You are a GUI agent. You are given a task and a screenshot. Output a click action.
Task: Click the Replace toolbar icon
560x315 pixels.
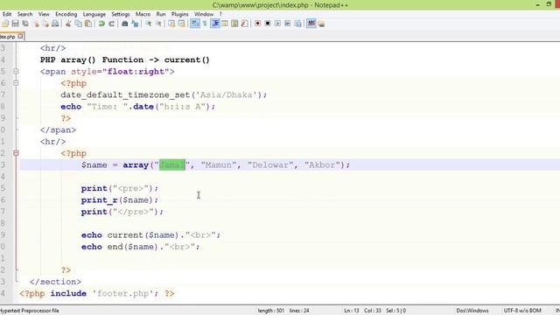(135, 24)
